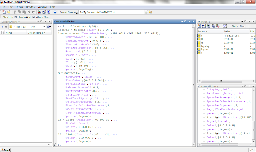
Task: Select the 'Style','local' line in Command History
Action: point(221,122)
